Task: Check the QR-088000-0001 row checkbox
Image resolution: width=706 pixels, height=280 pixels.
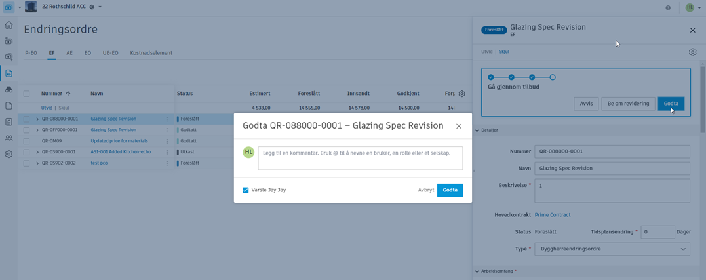Action: pos(27,119)
